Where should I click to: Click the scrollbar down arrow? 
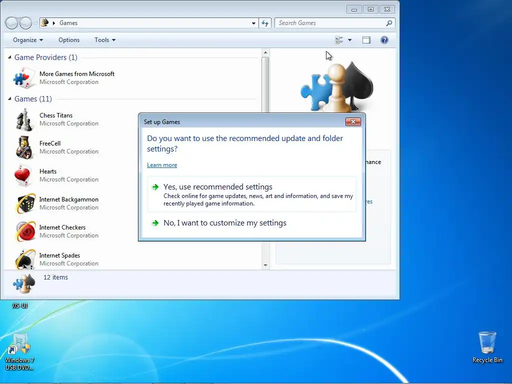265,265
